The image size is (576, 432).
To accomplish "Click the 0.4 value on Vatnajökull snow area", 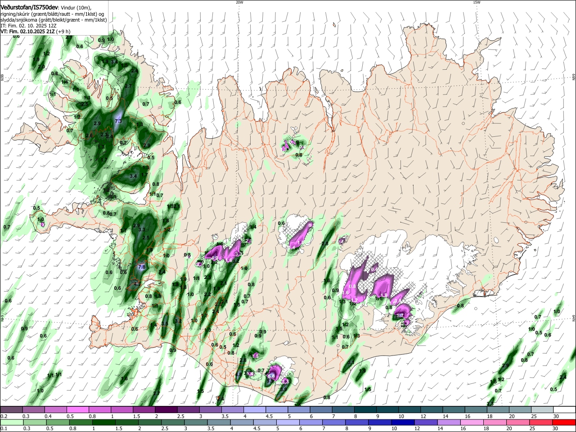I will (374, 269).
